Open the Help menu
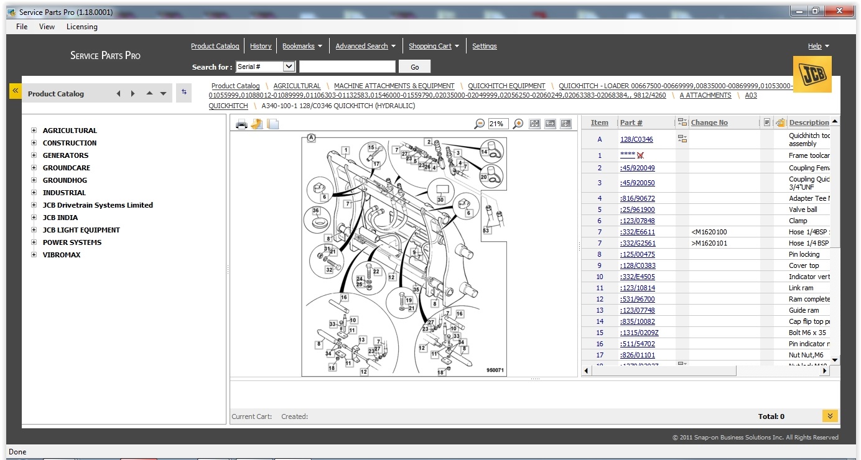861x460 pixels. [x=819, y=46]
